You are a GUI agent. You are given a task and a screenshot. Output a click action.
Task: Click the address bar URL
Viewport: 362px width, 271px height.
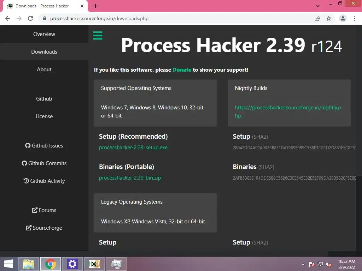tap(99, 18)
